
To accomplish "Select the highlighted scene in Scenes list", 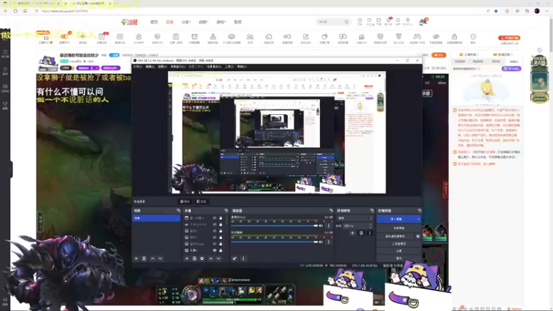I will click(x=156, y=218).
